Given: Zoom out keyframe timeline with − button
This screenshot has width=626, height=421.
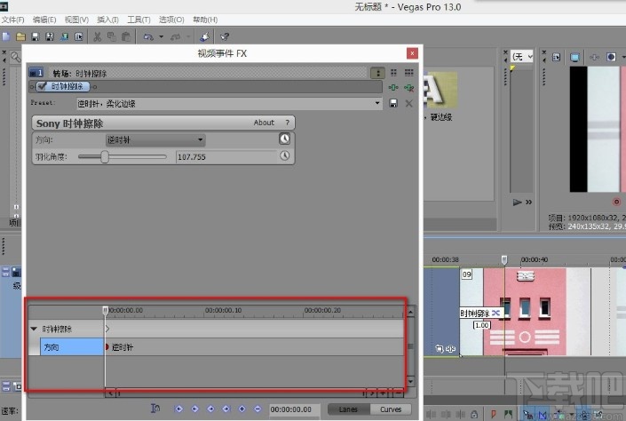Looking at the screenshot, I should (x=399, y=393).
